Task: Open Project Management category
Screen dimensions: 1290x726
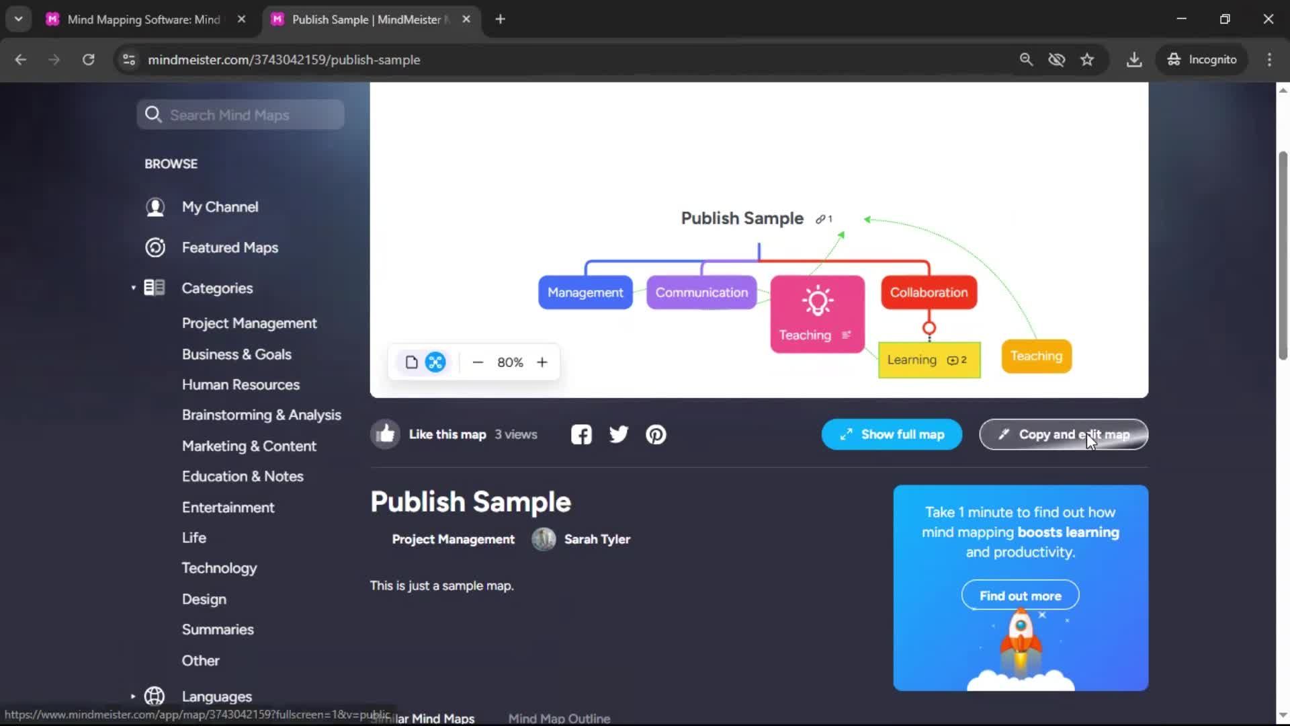Action: tap(249, 323)
